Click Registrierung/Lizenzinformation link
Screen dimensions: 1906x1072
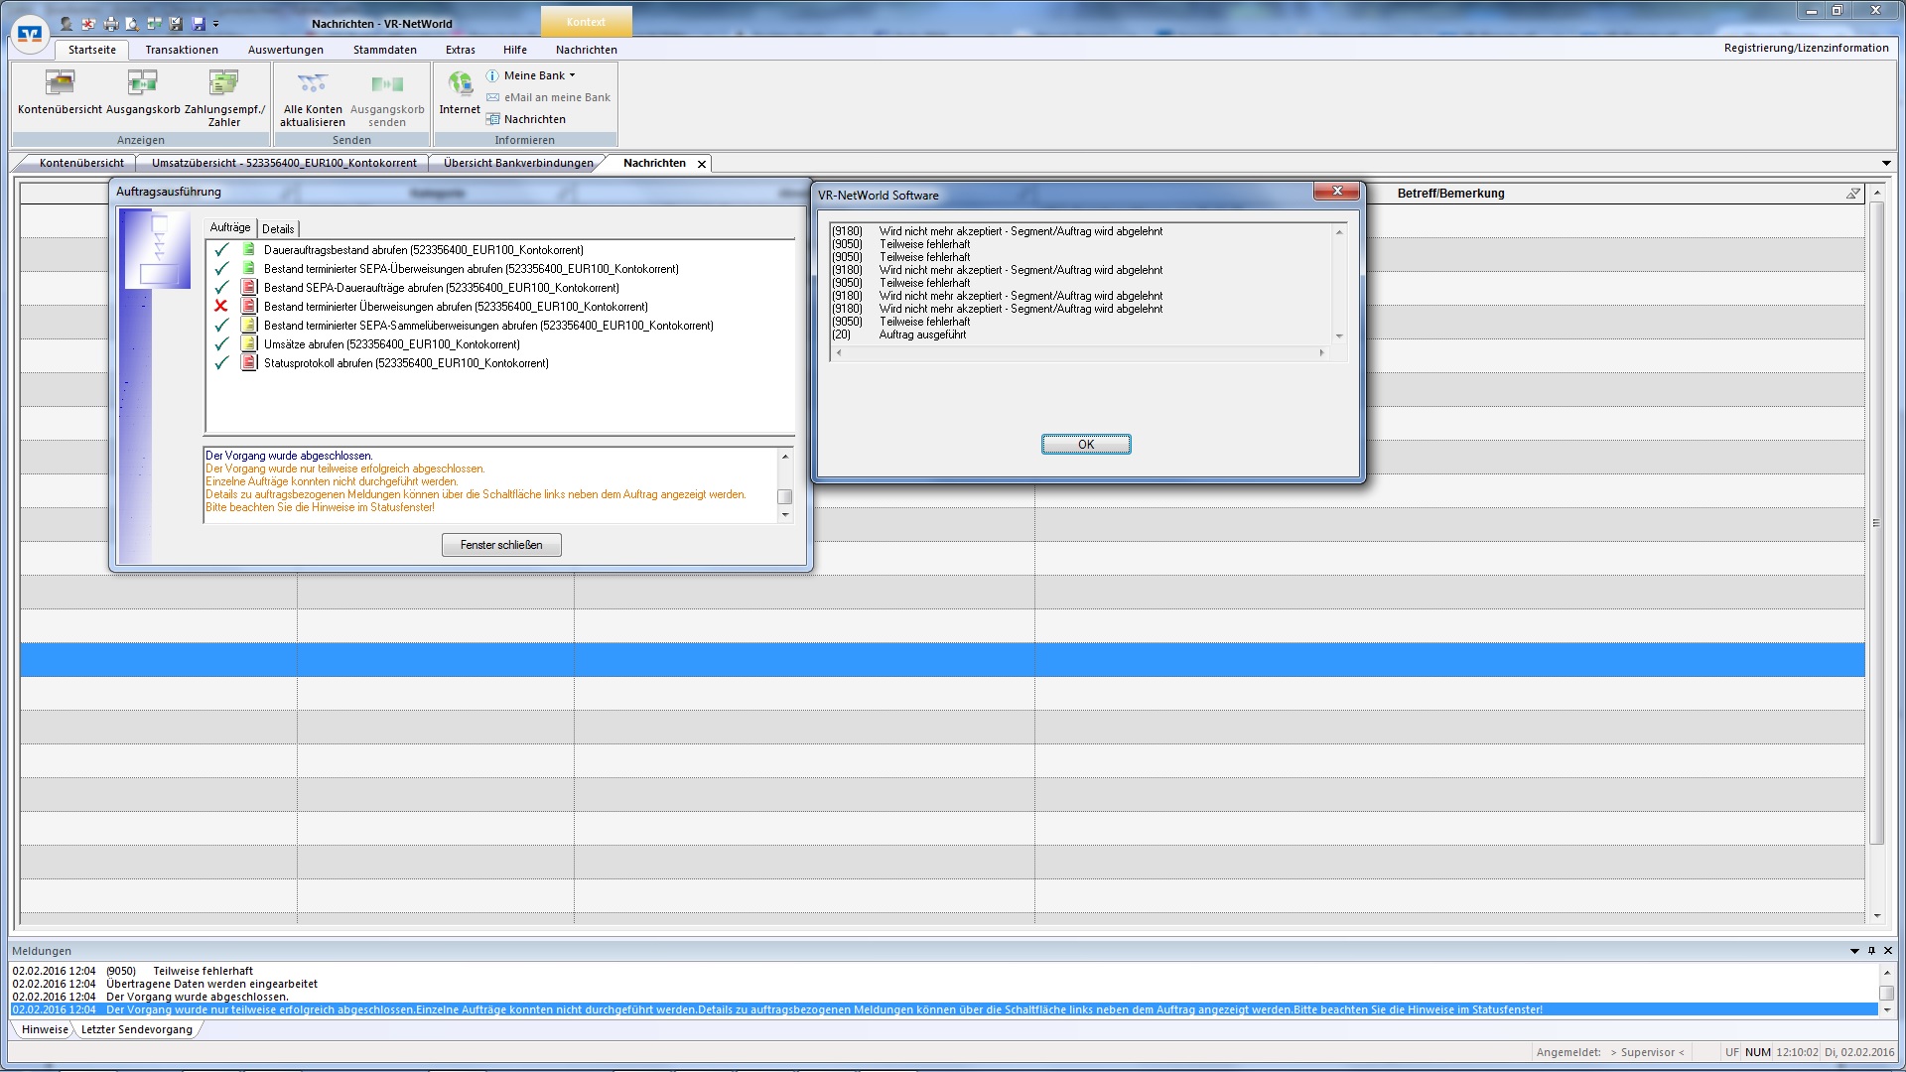1806,48
